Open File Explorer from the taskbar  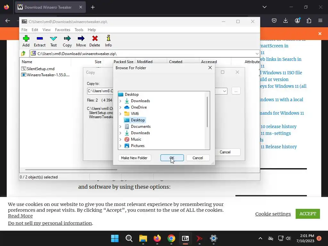pos(143,238)
